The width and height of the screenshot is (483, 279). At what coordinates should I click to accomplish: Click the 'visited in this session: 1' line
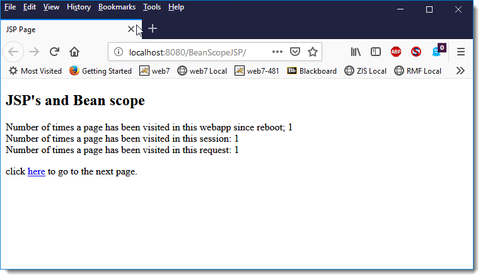click(x=122, y=139)
